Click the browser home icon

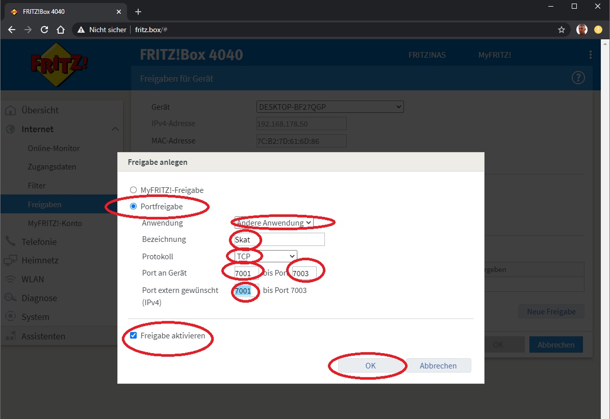pyautogui.click(x=61, y=30)
